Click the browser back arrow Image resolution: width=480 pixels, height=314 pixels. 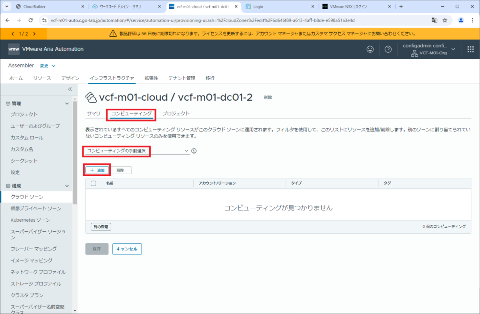click(x=8, y=20)
